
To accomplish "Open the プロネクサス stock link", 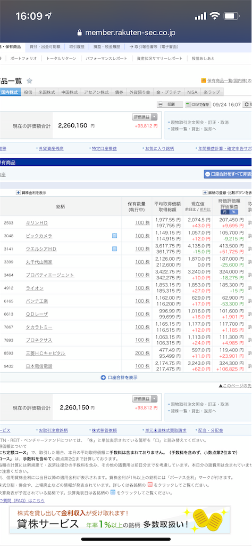I will 39,340.
